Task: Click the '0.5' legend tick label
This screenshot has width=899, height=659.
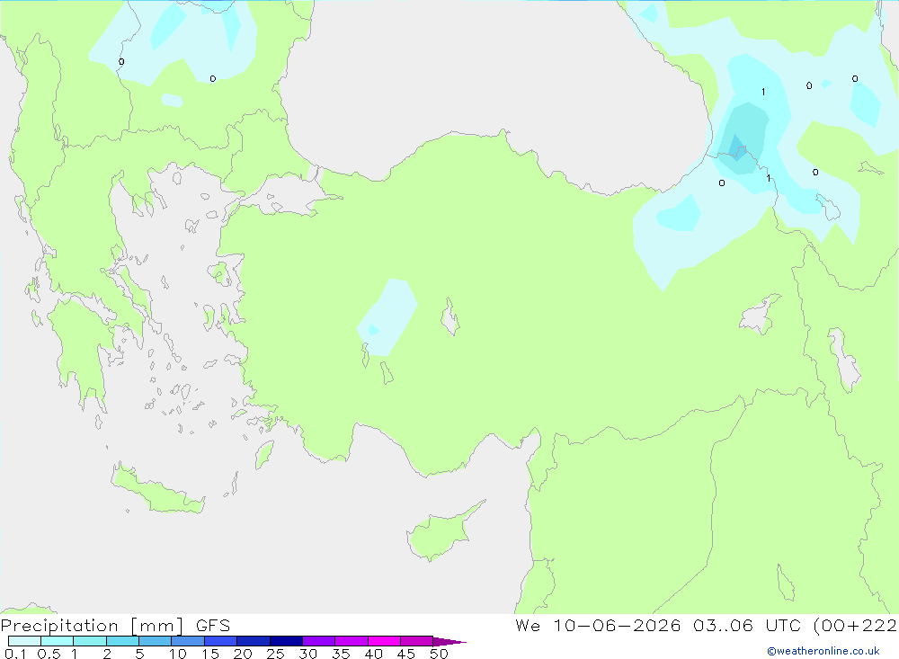Action: coord(49,654)
